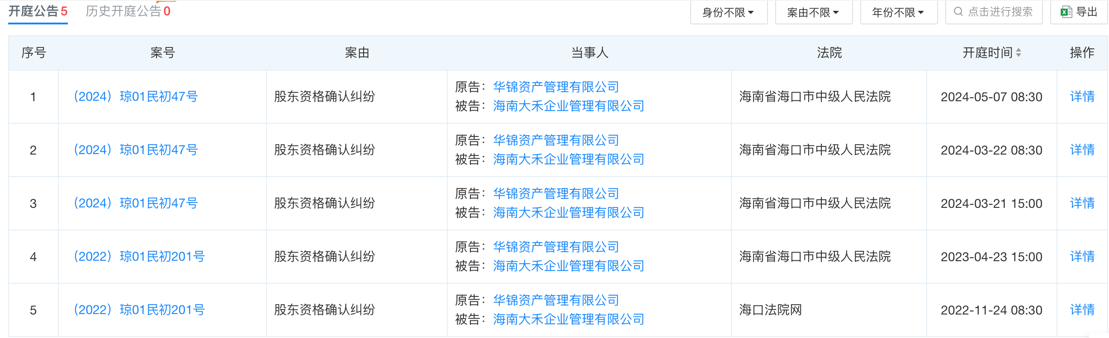The image size is (1109, 338).
Task: View 详情 of the 2024-03-22 hearing
Action: [1082, 150]
